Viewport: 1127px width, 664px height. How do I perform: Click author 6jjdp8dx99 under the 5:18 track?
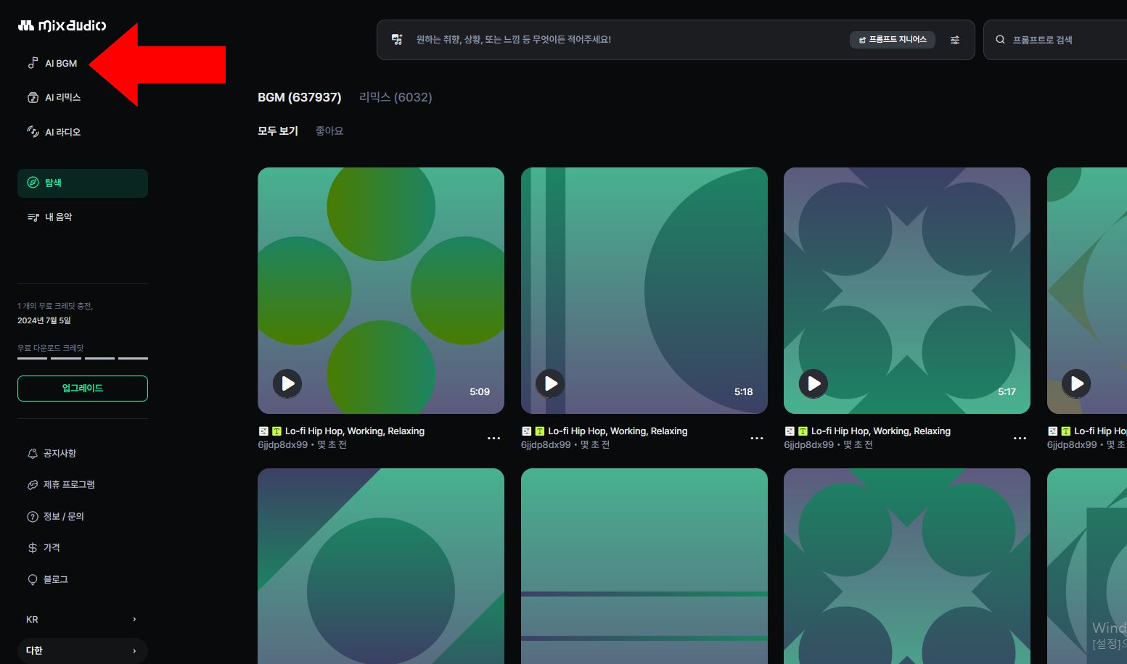click(546, 445)
